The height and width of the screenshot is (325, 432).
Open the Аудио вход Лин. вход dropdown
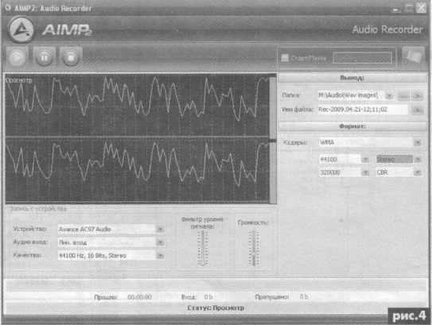[x=161, y=242]
